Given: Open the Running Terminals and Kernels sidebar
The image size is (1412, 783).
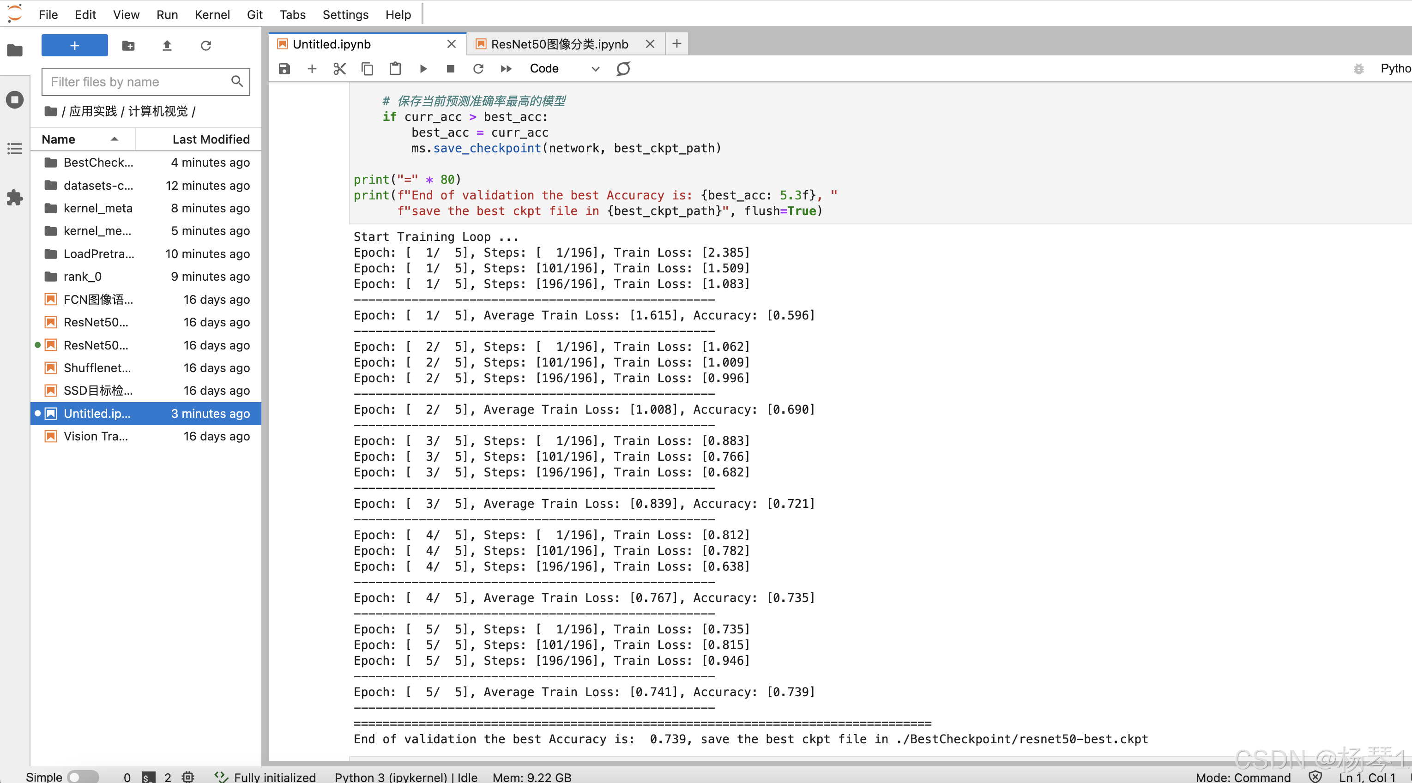Looking at the screenshot, I should pos(15,100).
